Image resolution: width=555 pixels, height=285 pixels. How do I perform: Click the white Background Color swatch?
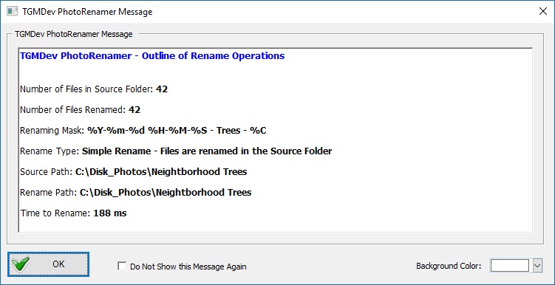pyautogui.click(x=510, y=266)
